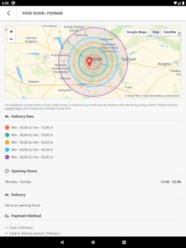Screen dimensions: 186x248
Task: Click the Kostrzyn label on the map
Action: tap(165, 64)
